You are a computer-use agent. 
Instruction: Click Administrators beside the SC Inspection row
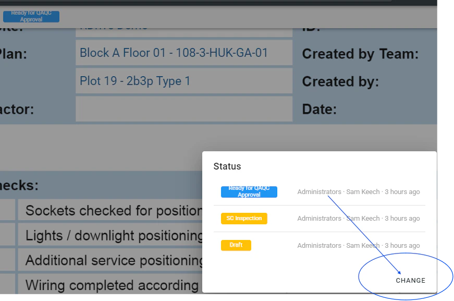[319, 218]
